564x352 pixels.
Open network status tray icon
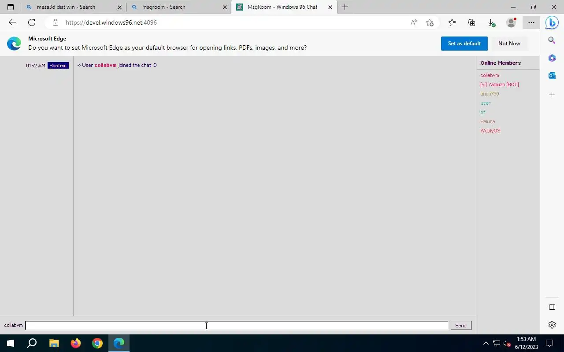[x=496, y=343]
